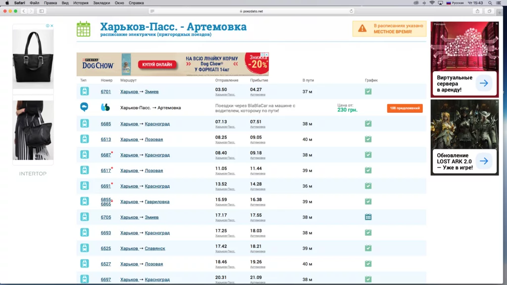Click the 108 предложений button
This screenshot has width=507, height=285.
pyautogui.click(x=405, y=108)
